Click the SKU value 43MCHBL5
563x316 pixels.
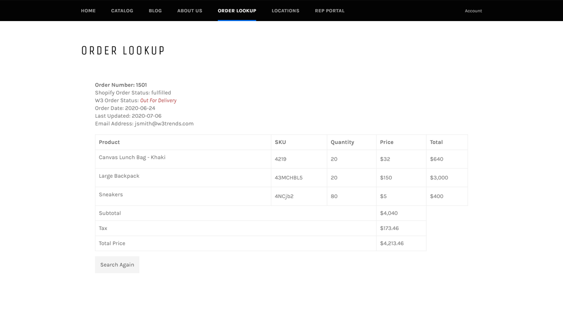(x=289, y=178)
